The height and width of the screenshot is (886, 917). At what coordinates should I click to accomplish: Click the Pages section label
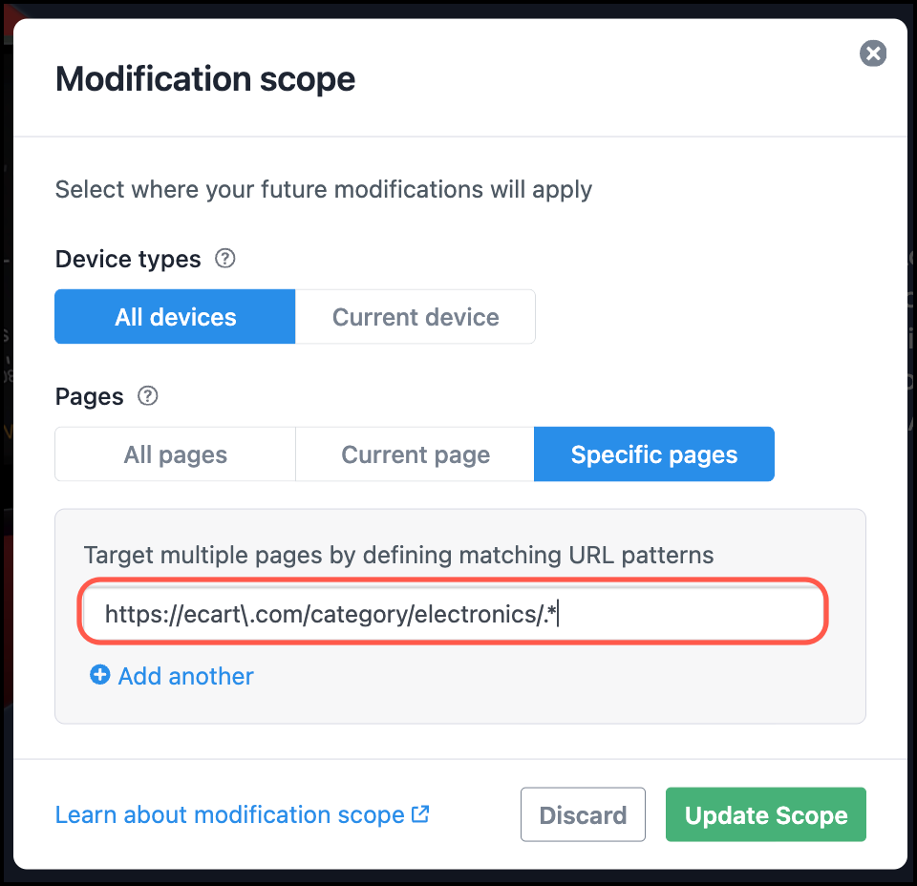tap(90, 397)
